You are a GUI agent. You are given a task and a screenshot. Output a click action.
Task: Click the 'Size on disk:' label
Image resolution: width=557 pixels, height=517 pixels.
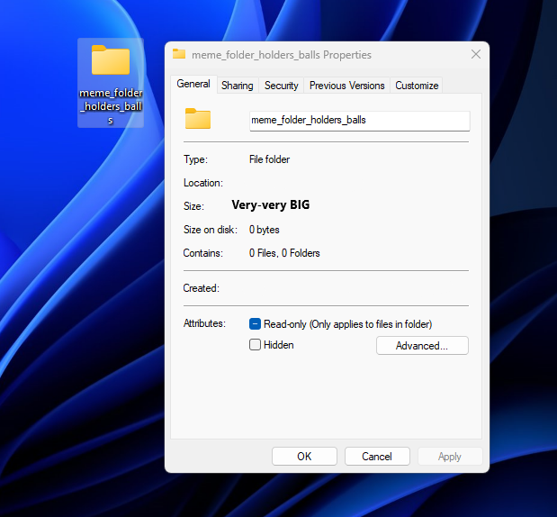(211, 230)
